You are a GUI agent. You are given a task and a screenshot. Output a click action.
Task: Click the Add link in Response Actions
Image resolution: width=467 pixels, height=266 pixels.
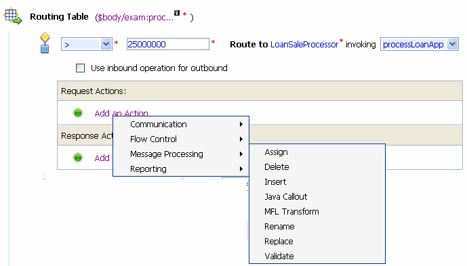point(102,158)
